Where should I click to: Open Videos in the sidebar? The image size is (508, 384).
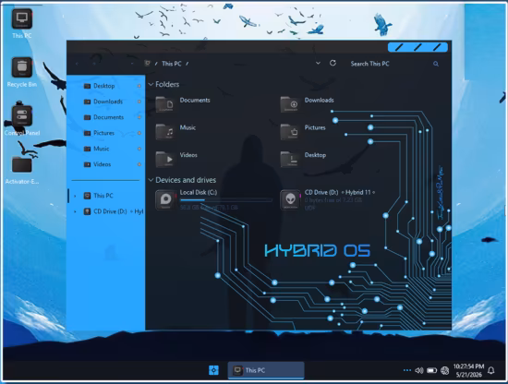click(x=106, y=164)
